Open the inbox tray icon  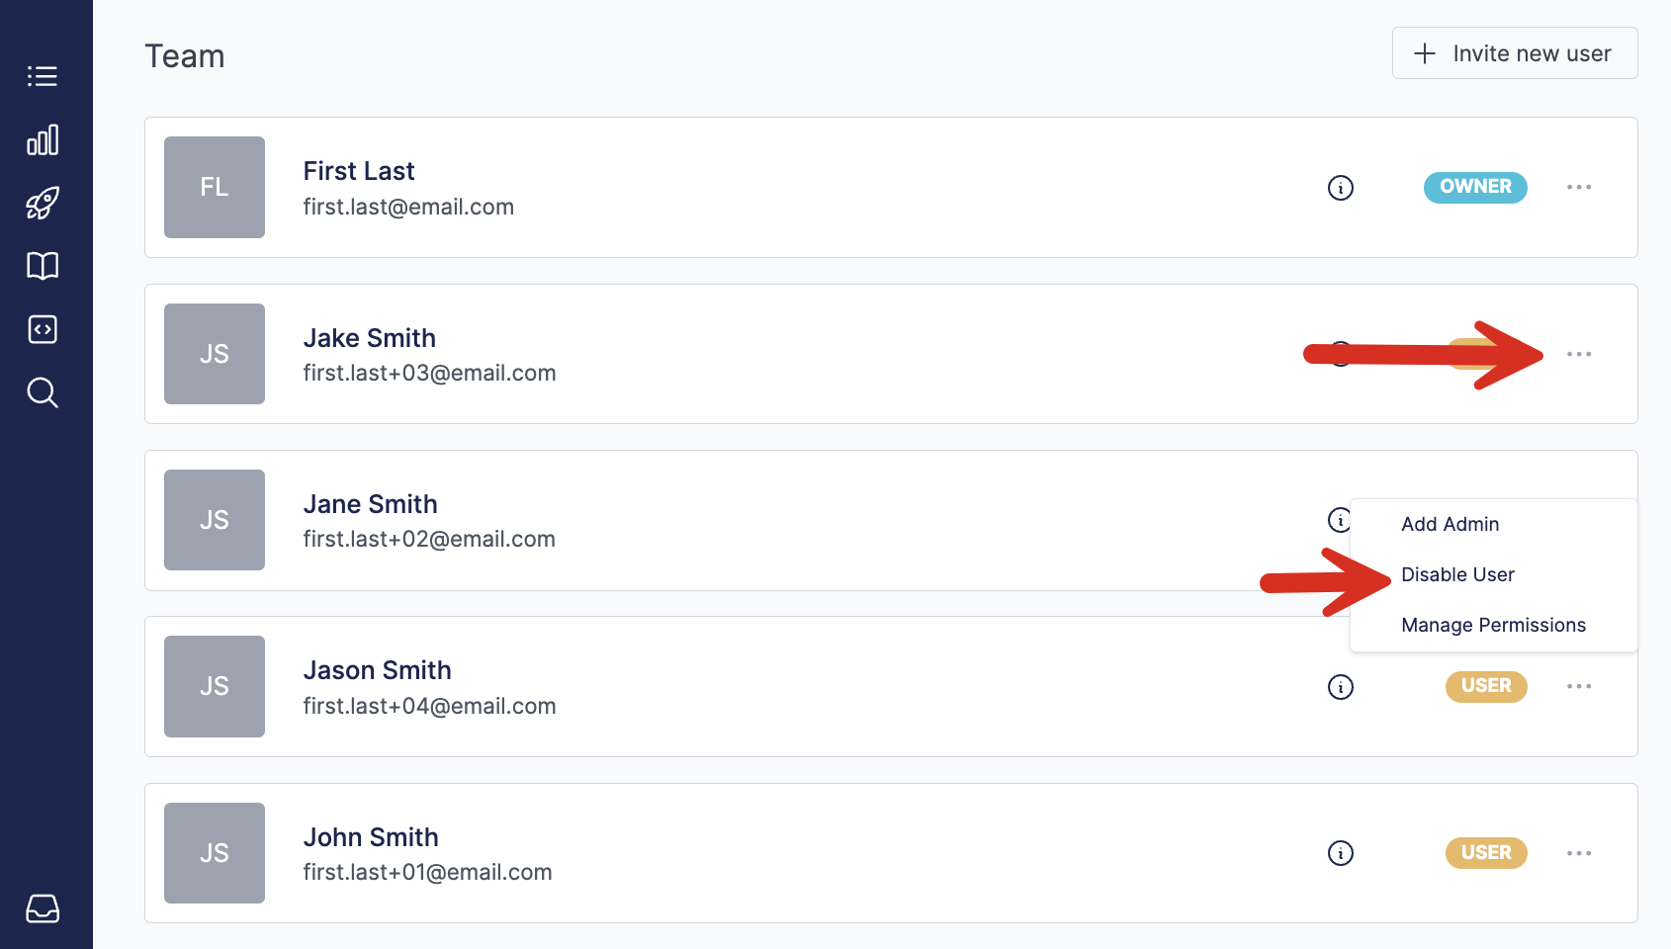[x=43, y=908]
